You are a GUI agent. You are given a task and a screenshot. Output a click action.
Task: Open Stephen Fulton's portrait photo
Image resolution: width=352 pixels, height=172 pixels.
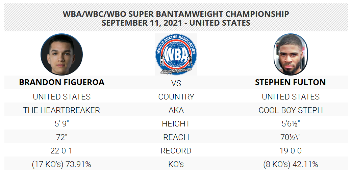(x=291, y=54)
